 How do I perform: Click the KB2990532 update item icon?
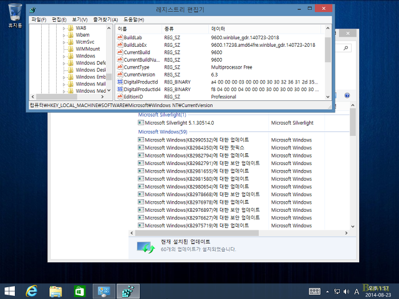(141, 140)
